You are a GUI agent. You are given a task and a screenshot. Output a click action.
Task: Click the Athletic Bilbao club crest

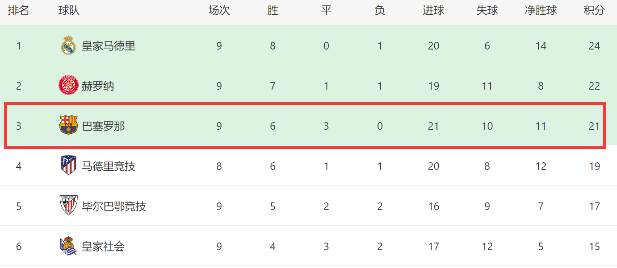68,206
